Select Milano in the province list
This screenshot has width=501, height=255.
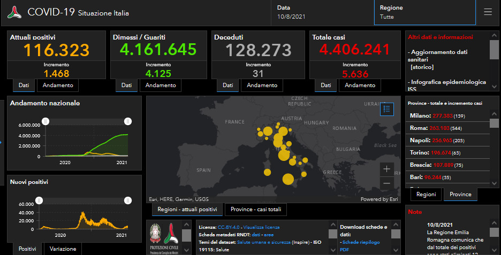[421, 116]
